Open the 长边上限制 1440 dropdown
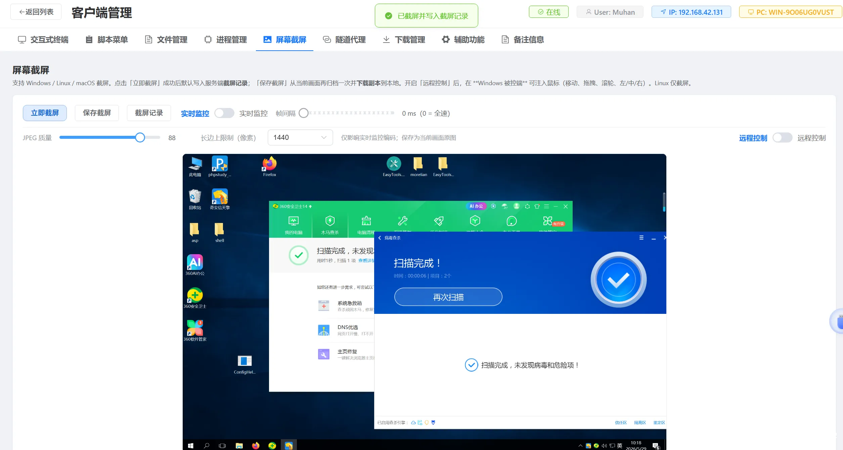Image resolution: width=843 pixels, height=450 pixels. (x=300, y=137)
